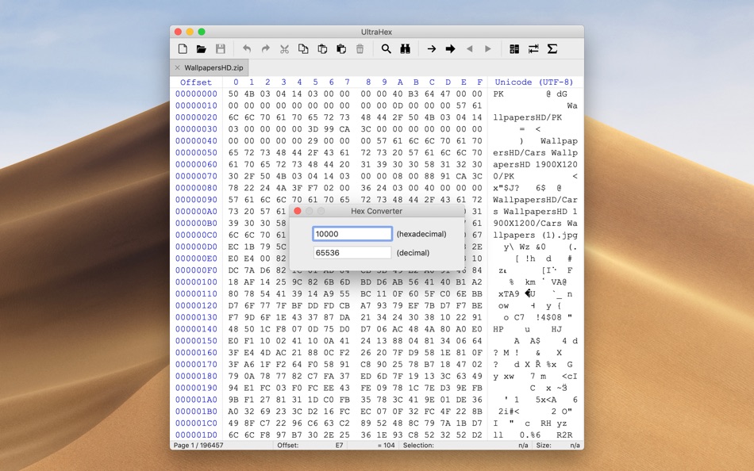Click the sigma checksum icon
Screen dimensions: 754x471
point(552,49)
